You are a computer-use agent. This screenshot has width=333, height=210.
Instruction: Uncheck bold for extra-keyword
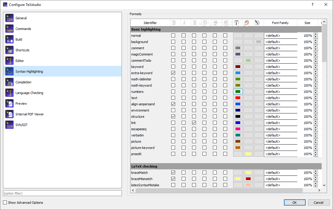coord(173,73)
